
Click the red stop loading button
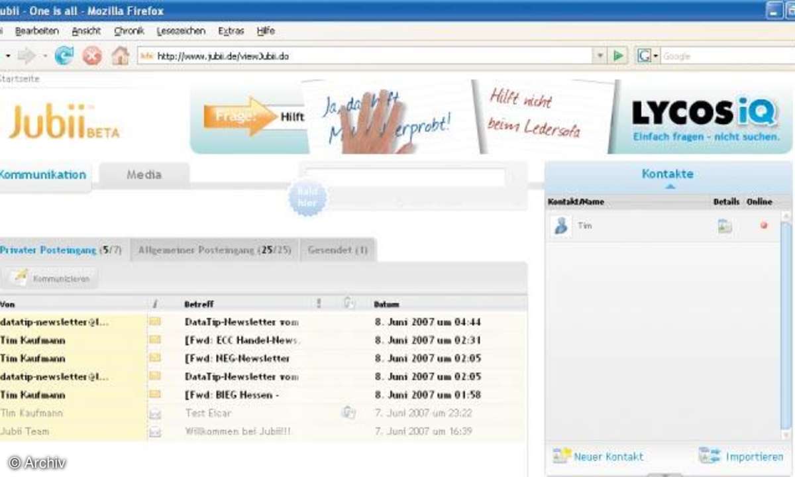tap(92, 56)
